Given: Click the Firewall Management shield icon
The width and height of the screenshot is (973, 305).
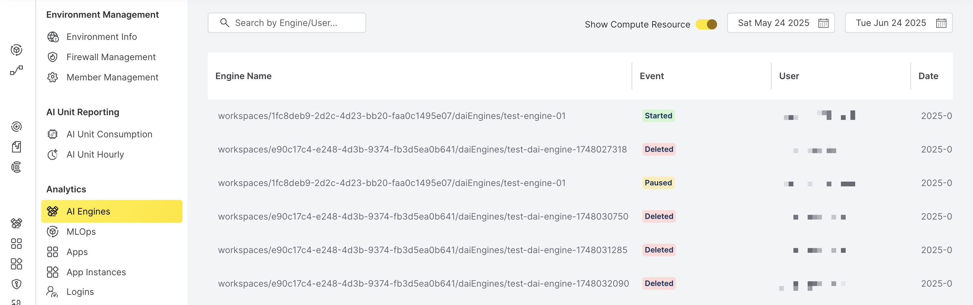Looking at the screenshot, I should click(x=53, y=57).
